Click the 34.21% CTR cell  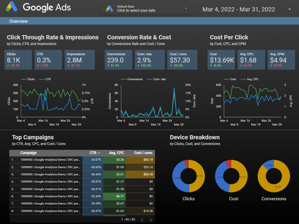(93, 189)
